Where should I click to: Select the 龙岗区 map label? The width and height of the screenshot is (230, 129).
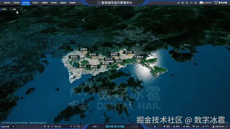pos(114,54)
